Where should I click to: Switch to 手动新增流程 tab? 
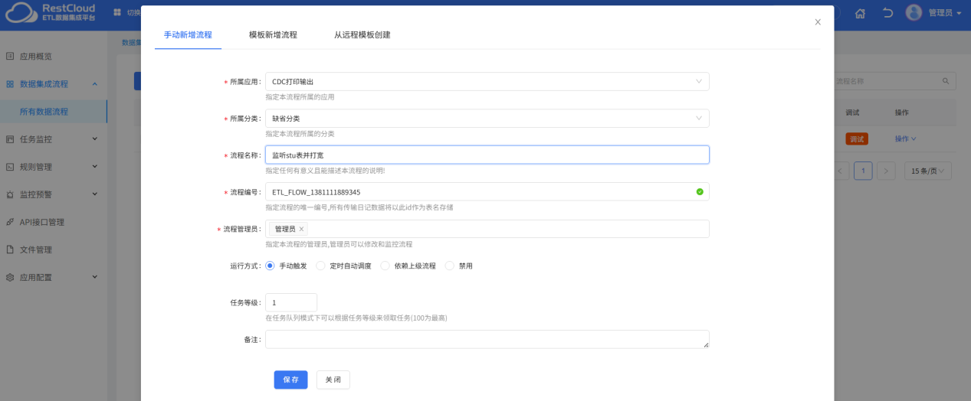(188, 34)
